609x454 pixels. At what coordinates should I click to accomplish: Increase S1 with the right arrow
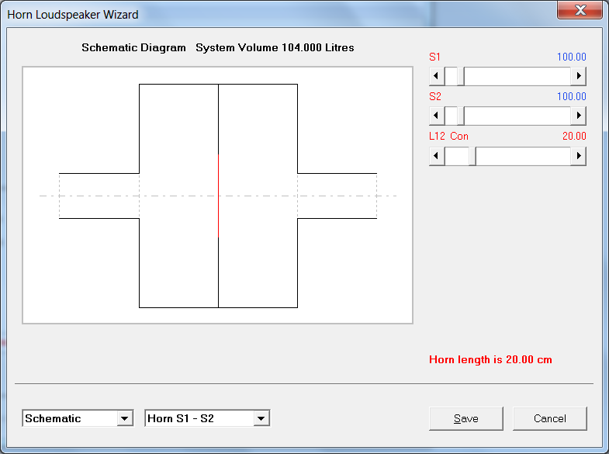pyautogui.click(x=578, y=76)
